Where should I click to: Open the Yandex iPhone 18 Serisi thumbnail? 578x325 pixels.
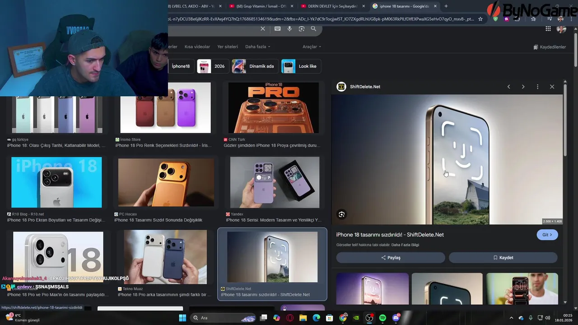coord(275,182)
